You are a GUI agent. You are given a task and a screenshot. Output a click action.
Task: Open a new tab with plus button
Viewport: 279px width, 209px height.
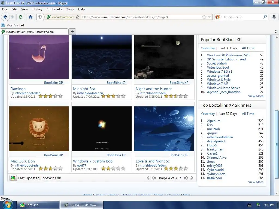coord(72,32)
